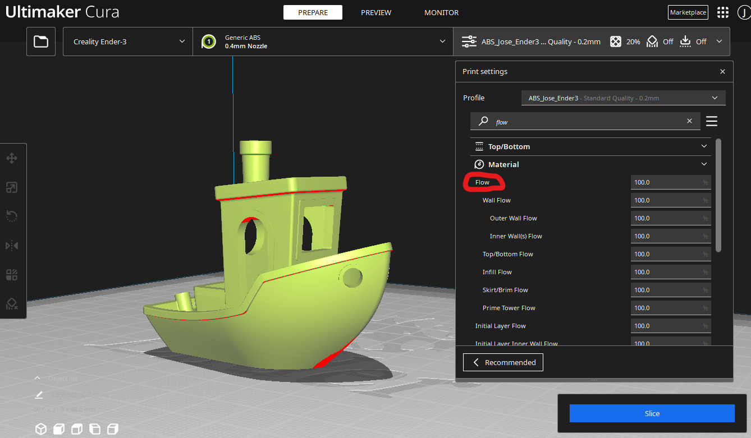751x438 pixels.
Task: Edit the Outer Wall Flow value
Action: pos(671,218)
